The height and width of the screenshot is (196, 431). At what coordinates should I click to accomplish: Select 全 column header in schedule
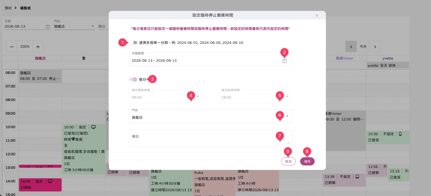point(84,58)
